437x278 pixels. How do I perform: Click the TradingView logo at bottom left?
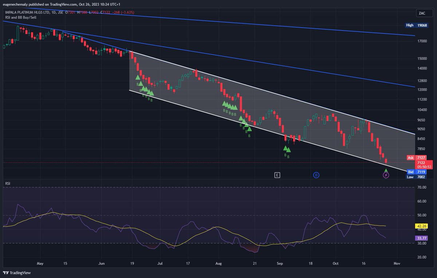(x=16, y=273)
